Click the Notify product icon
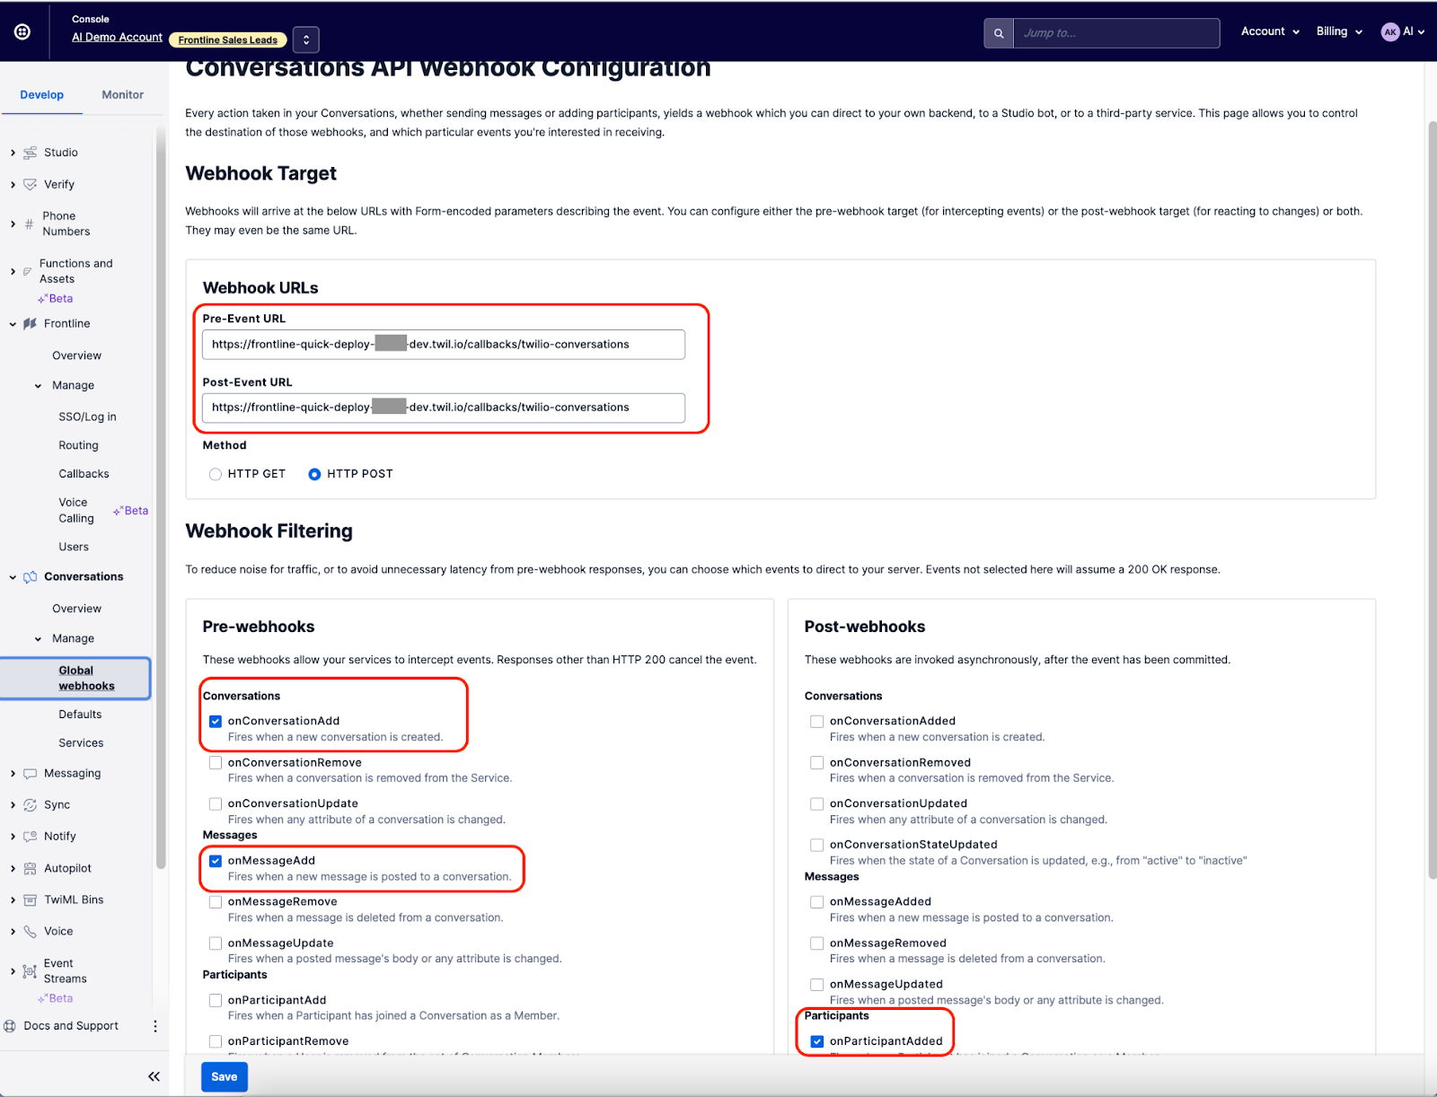 [x=31, y=836]
